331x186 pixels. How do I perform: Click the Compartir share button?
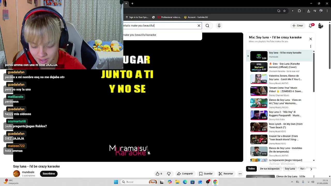click(185, 174)
